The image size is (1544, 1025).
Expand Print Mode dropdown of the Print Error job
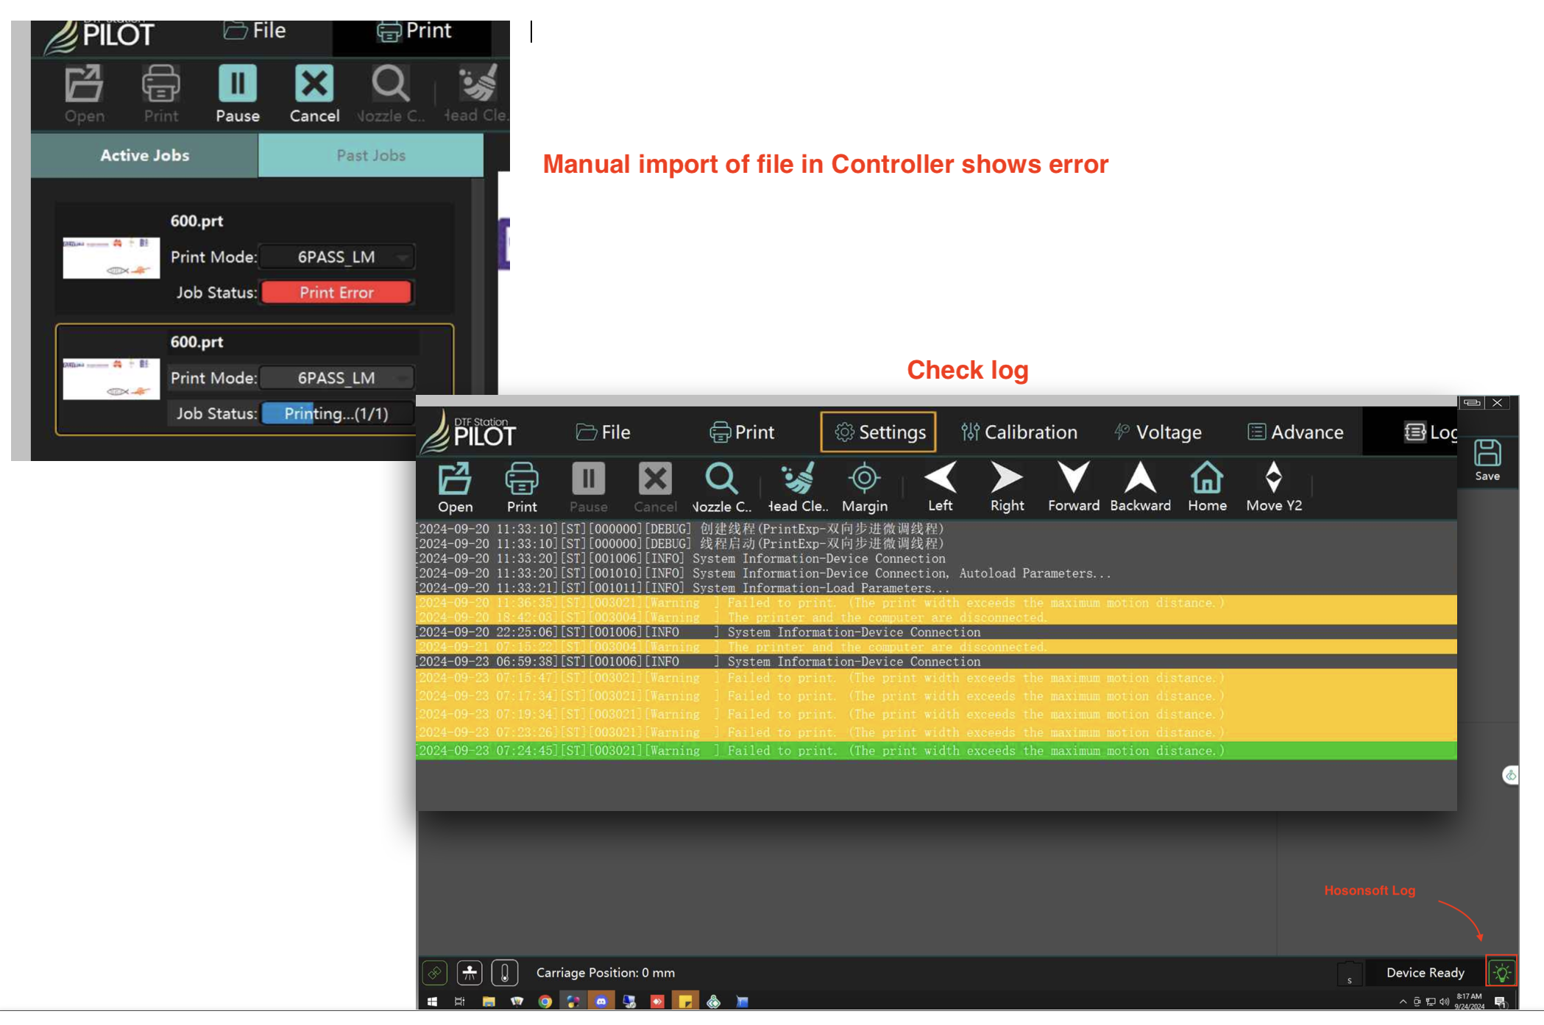338,257
